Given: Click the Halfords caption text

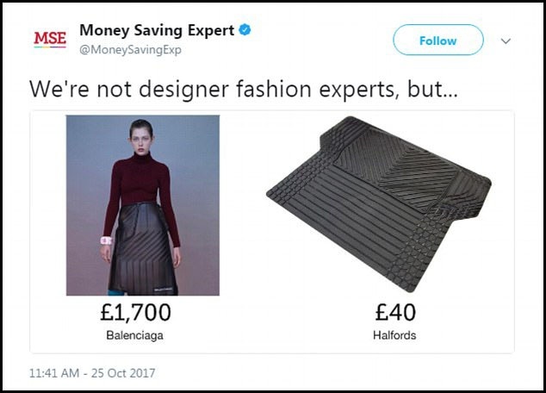Looking at the screenshot, I should [394, 335].
